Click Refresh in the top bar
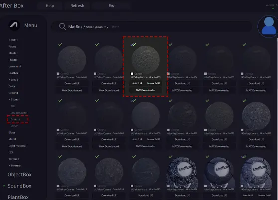Screen dimensions: 278x200 [77, 6]
